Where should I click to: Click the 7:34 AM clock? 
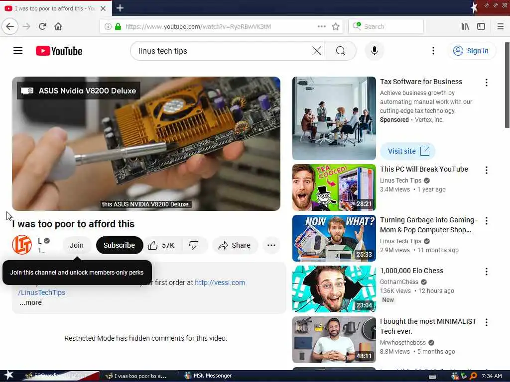coord(492,376)
